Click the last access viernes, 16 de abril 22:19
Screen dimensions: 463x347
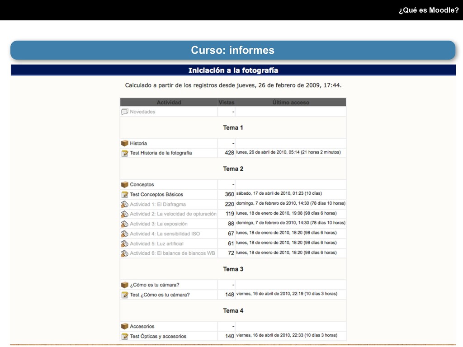pos(286,294)
